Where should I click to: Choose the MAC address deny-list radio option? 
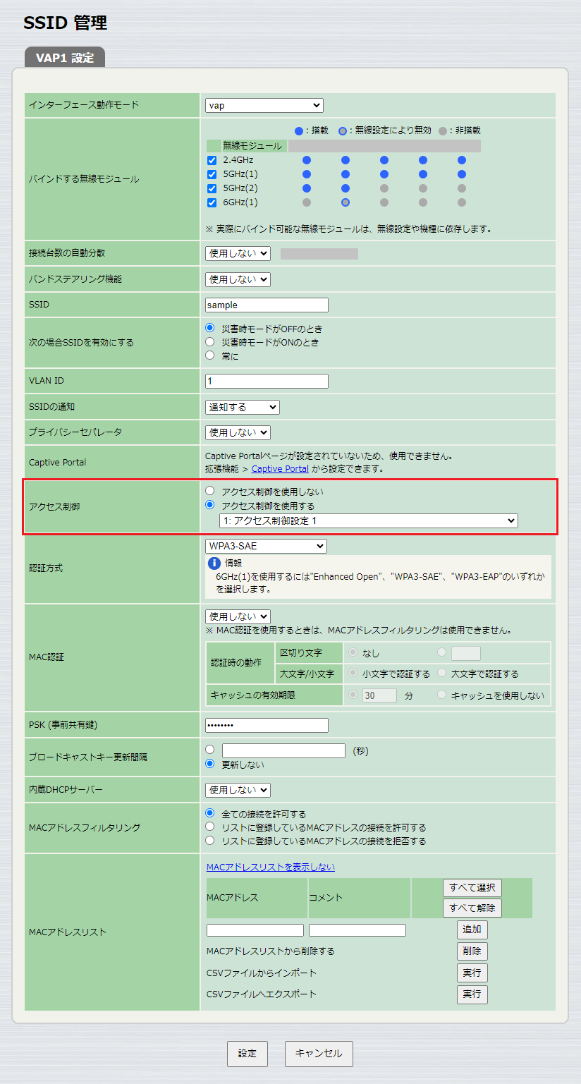coord(209,841)
